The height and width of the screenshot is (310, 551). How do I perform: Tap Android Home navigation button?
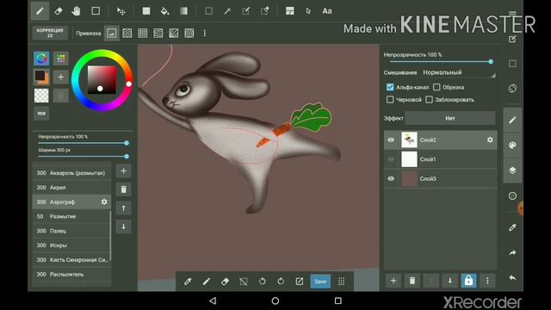click(275, 301)
